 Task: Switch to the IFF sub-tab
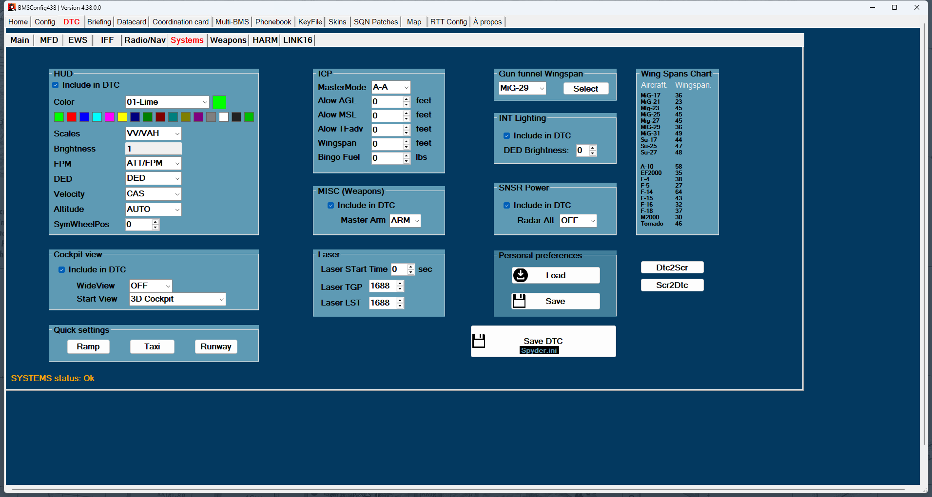point(107,40)
